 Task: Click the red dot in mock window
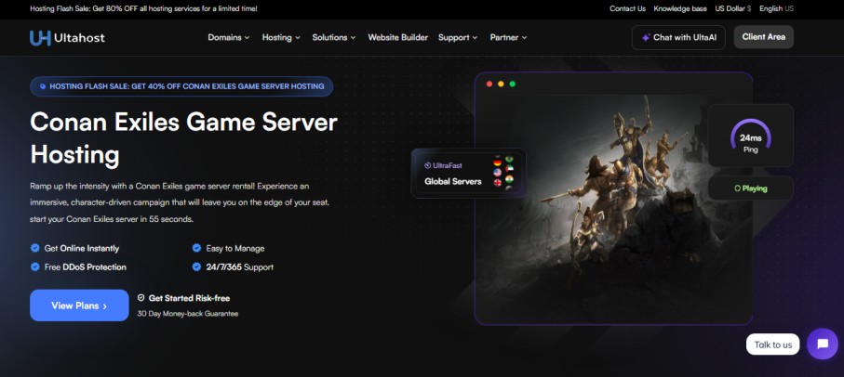click(x=489, y=84)
